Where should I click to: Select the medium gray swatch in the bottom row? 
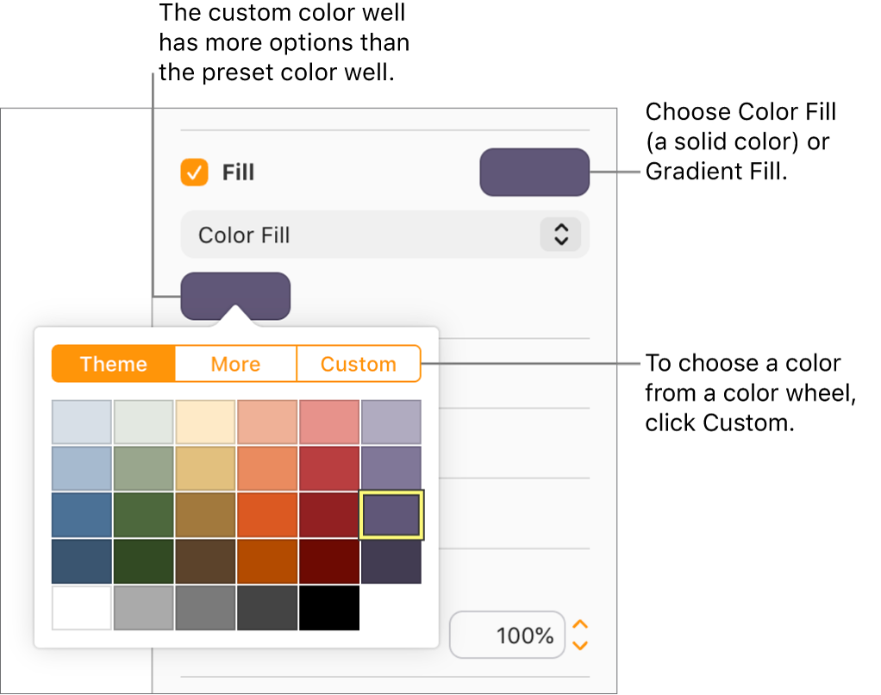(205, 608)
